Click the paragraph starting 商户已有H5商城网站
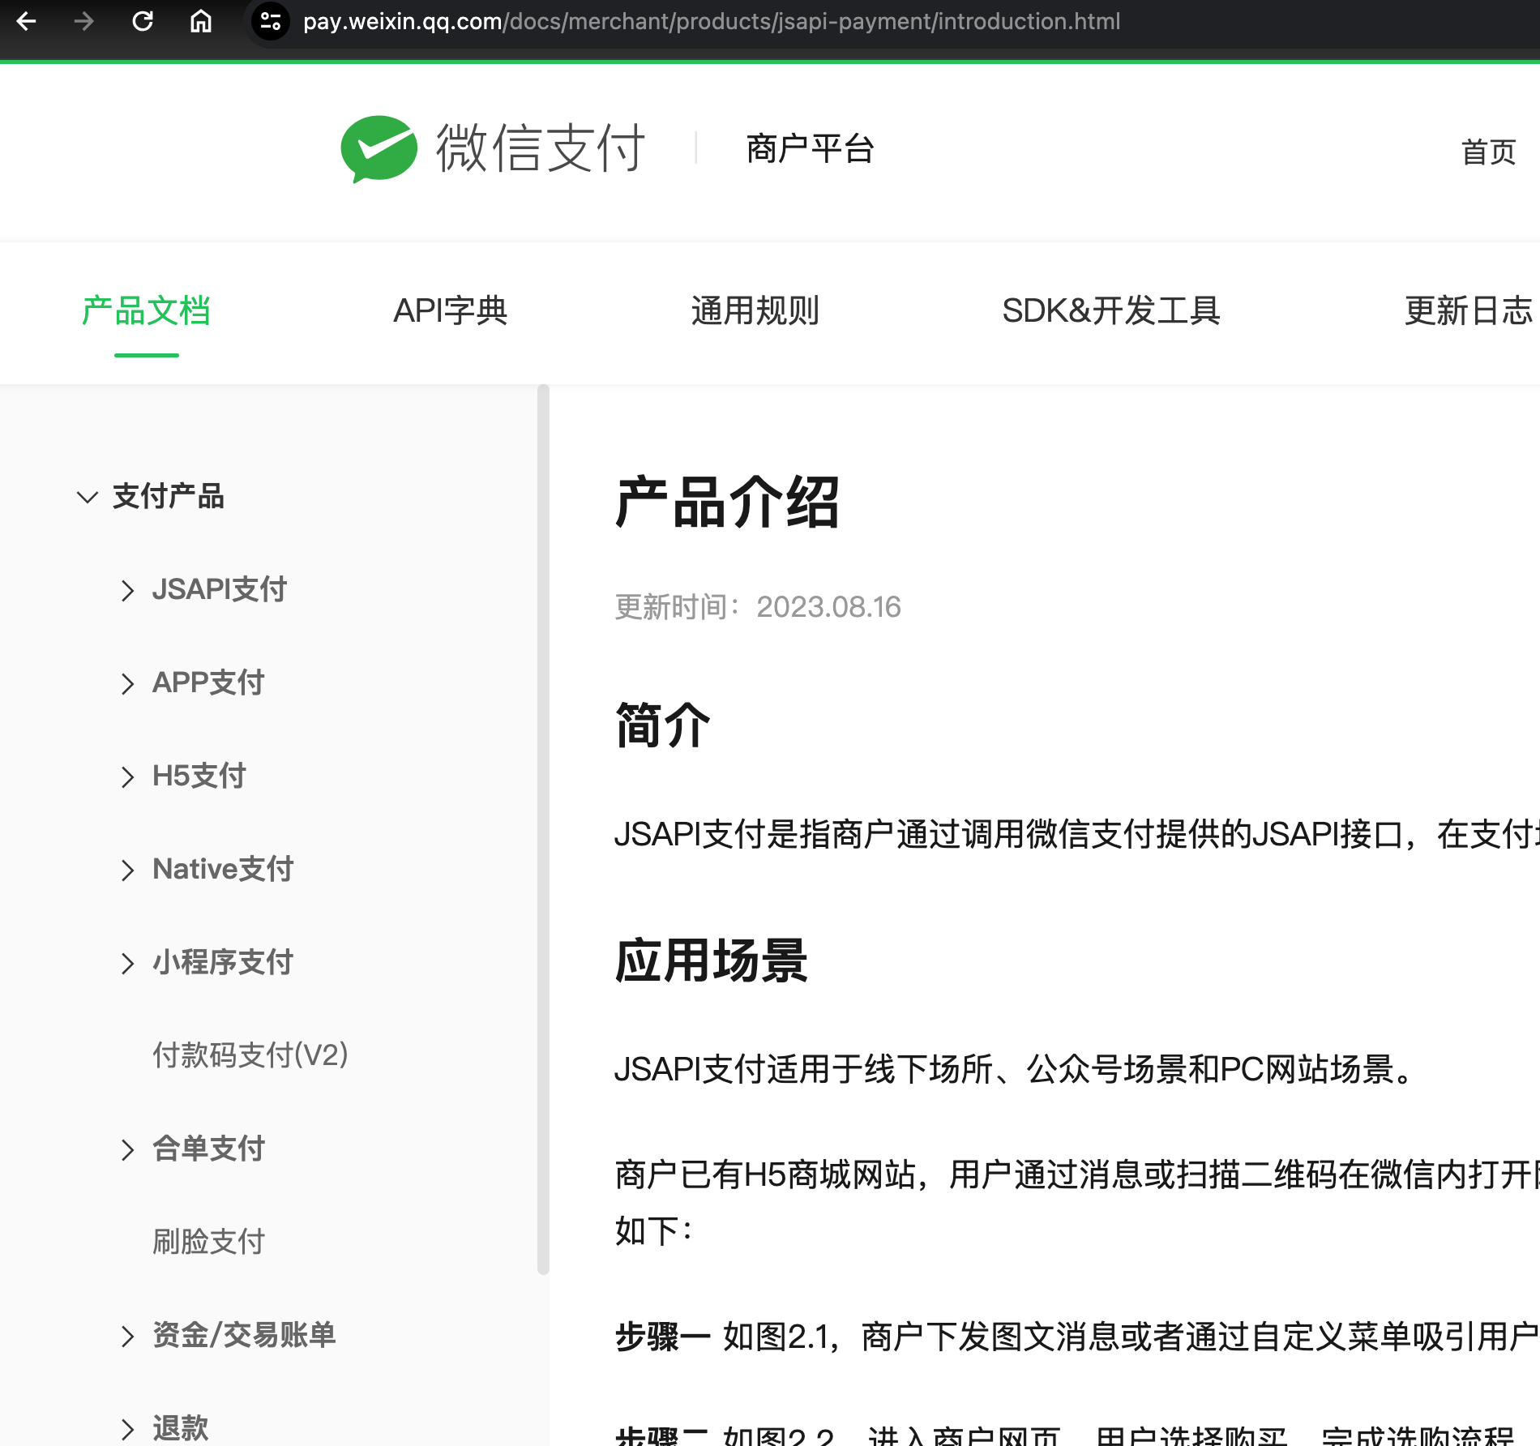Viewport: 1540px width, 1446px height. pyautogui.click(x=1077, y=1204)
